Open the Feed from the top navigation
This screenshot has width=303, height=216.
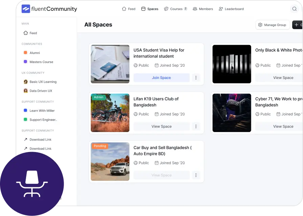129,9
